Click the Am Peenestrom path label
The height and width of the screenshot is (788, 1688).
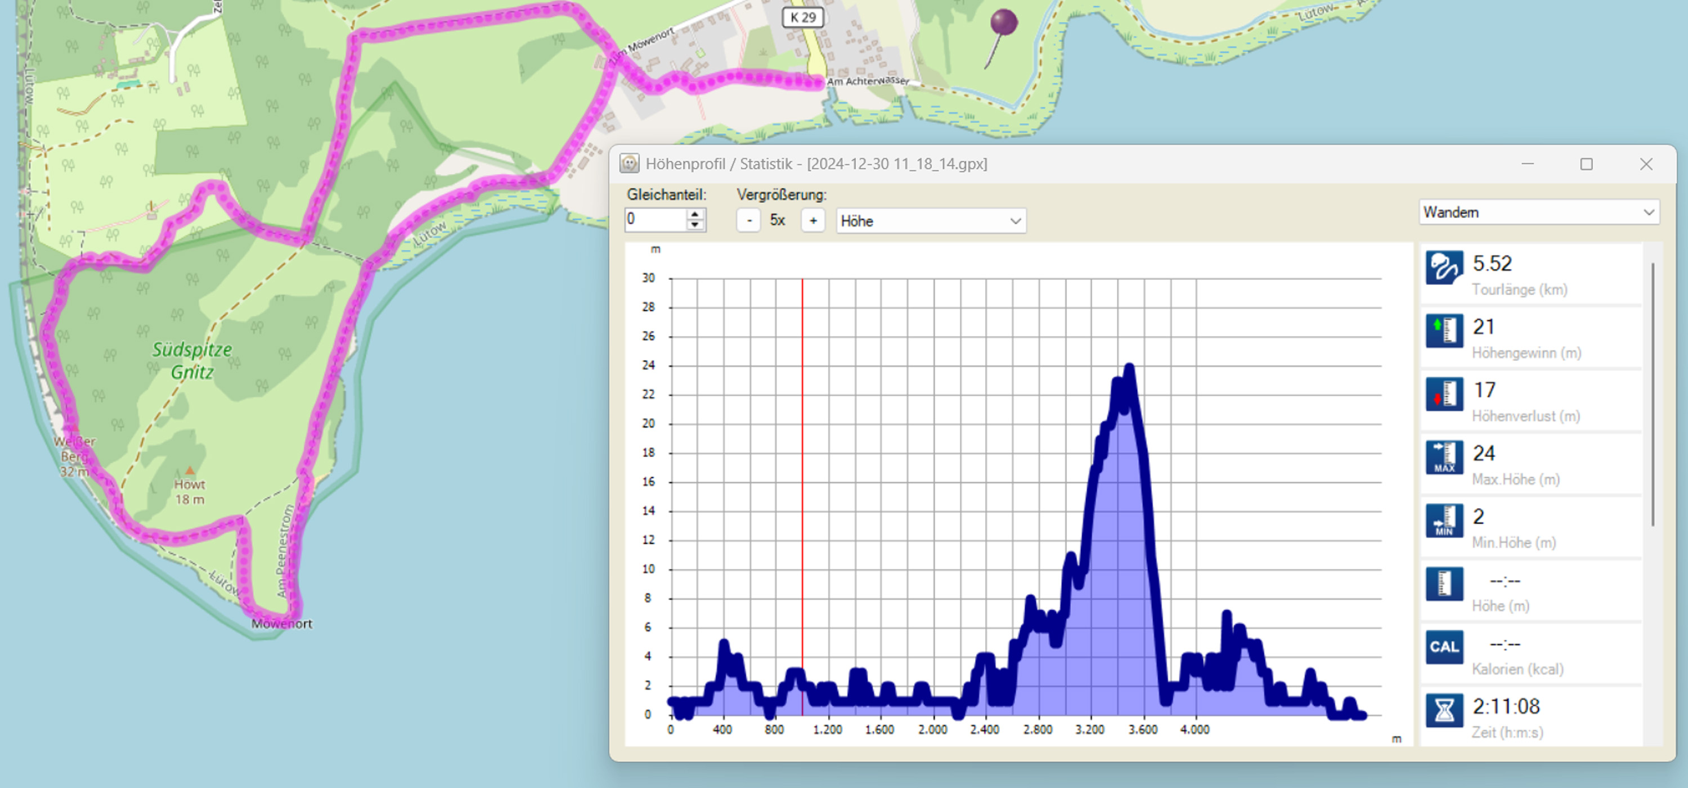tap(284, 550)
